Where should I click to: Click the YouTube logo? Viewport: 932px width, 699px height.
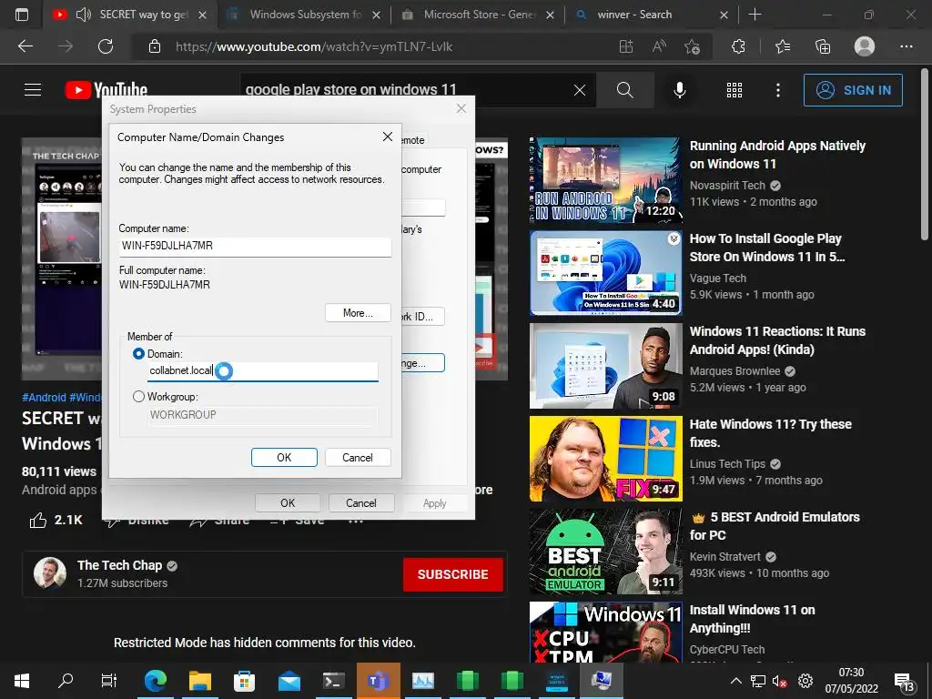pyautogui.click(x=106, y=90)
